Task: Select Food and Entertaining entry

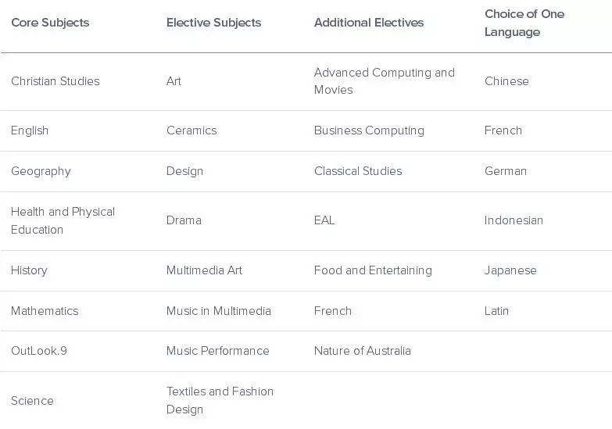Action: [373, 270]
